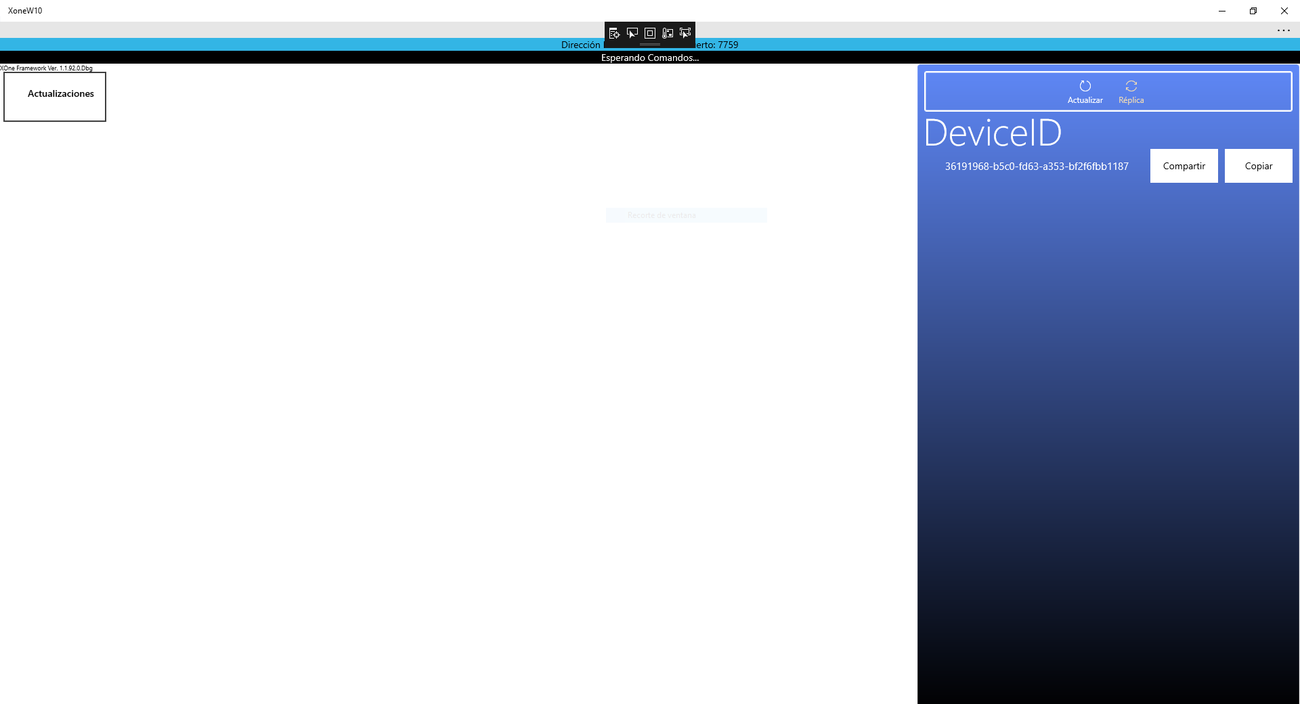
Task: Open Live Visual Tree debug icon
Action: 614,33
